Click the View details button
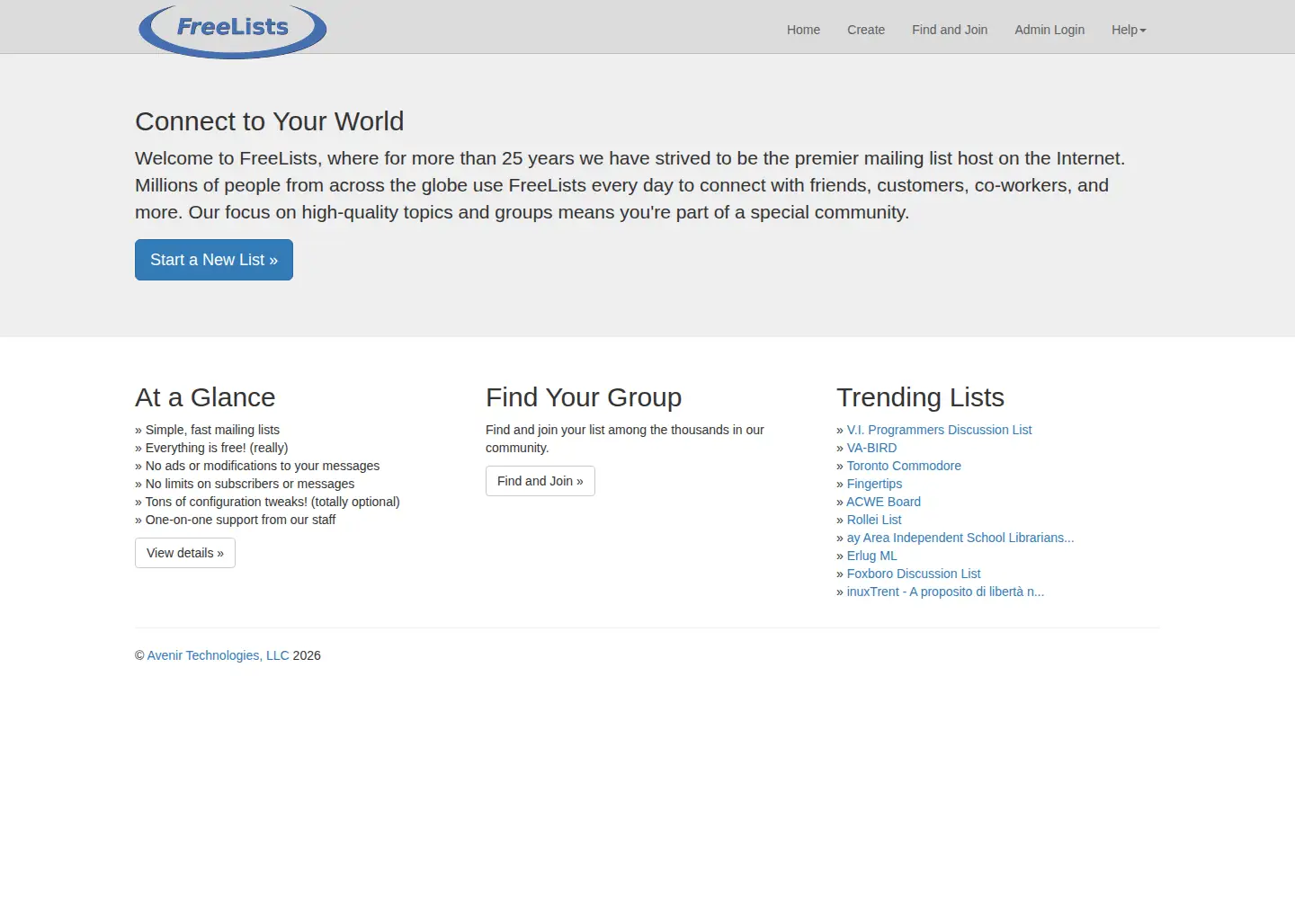Image resolution: width=1295 pixels, height=899 pixels. tap(185, 553)
